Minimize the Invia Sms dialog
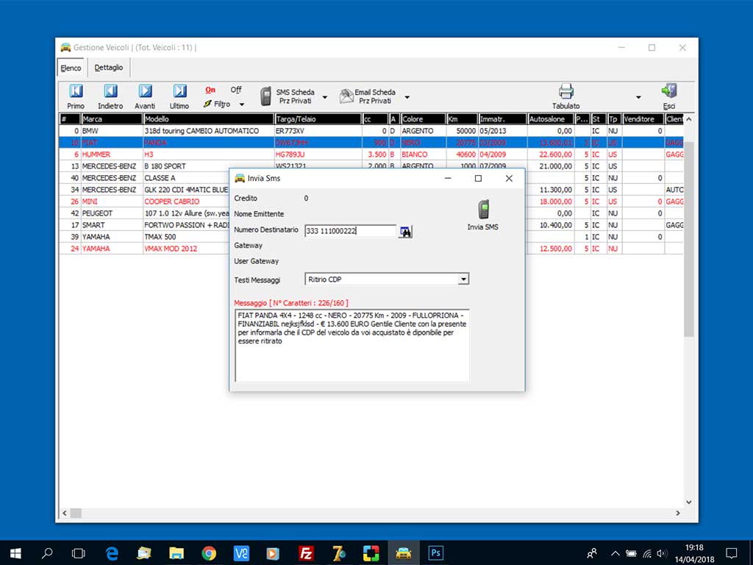 (448, 178)
